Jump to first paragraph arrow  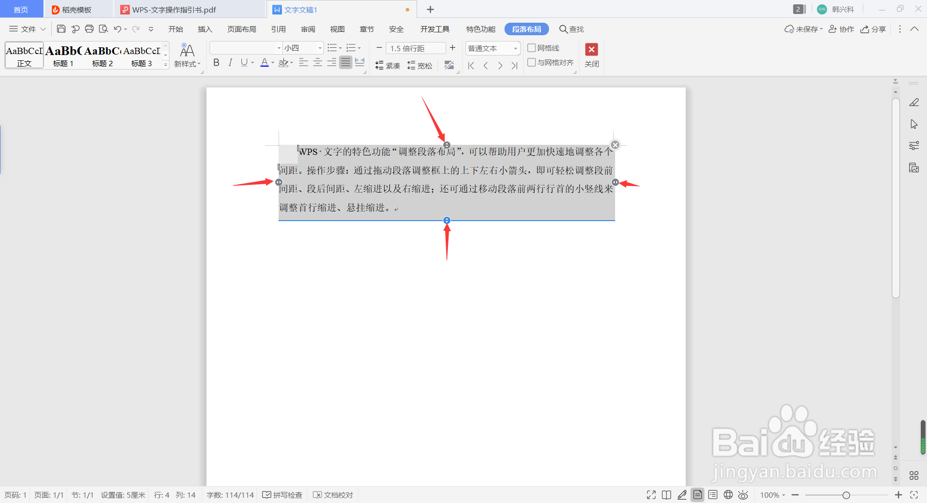(471, 66)
